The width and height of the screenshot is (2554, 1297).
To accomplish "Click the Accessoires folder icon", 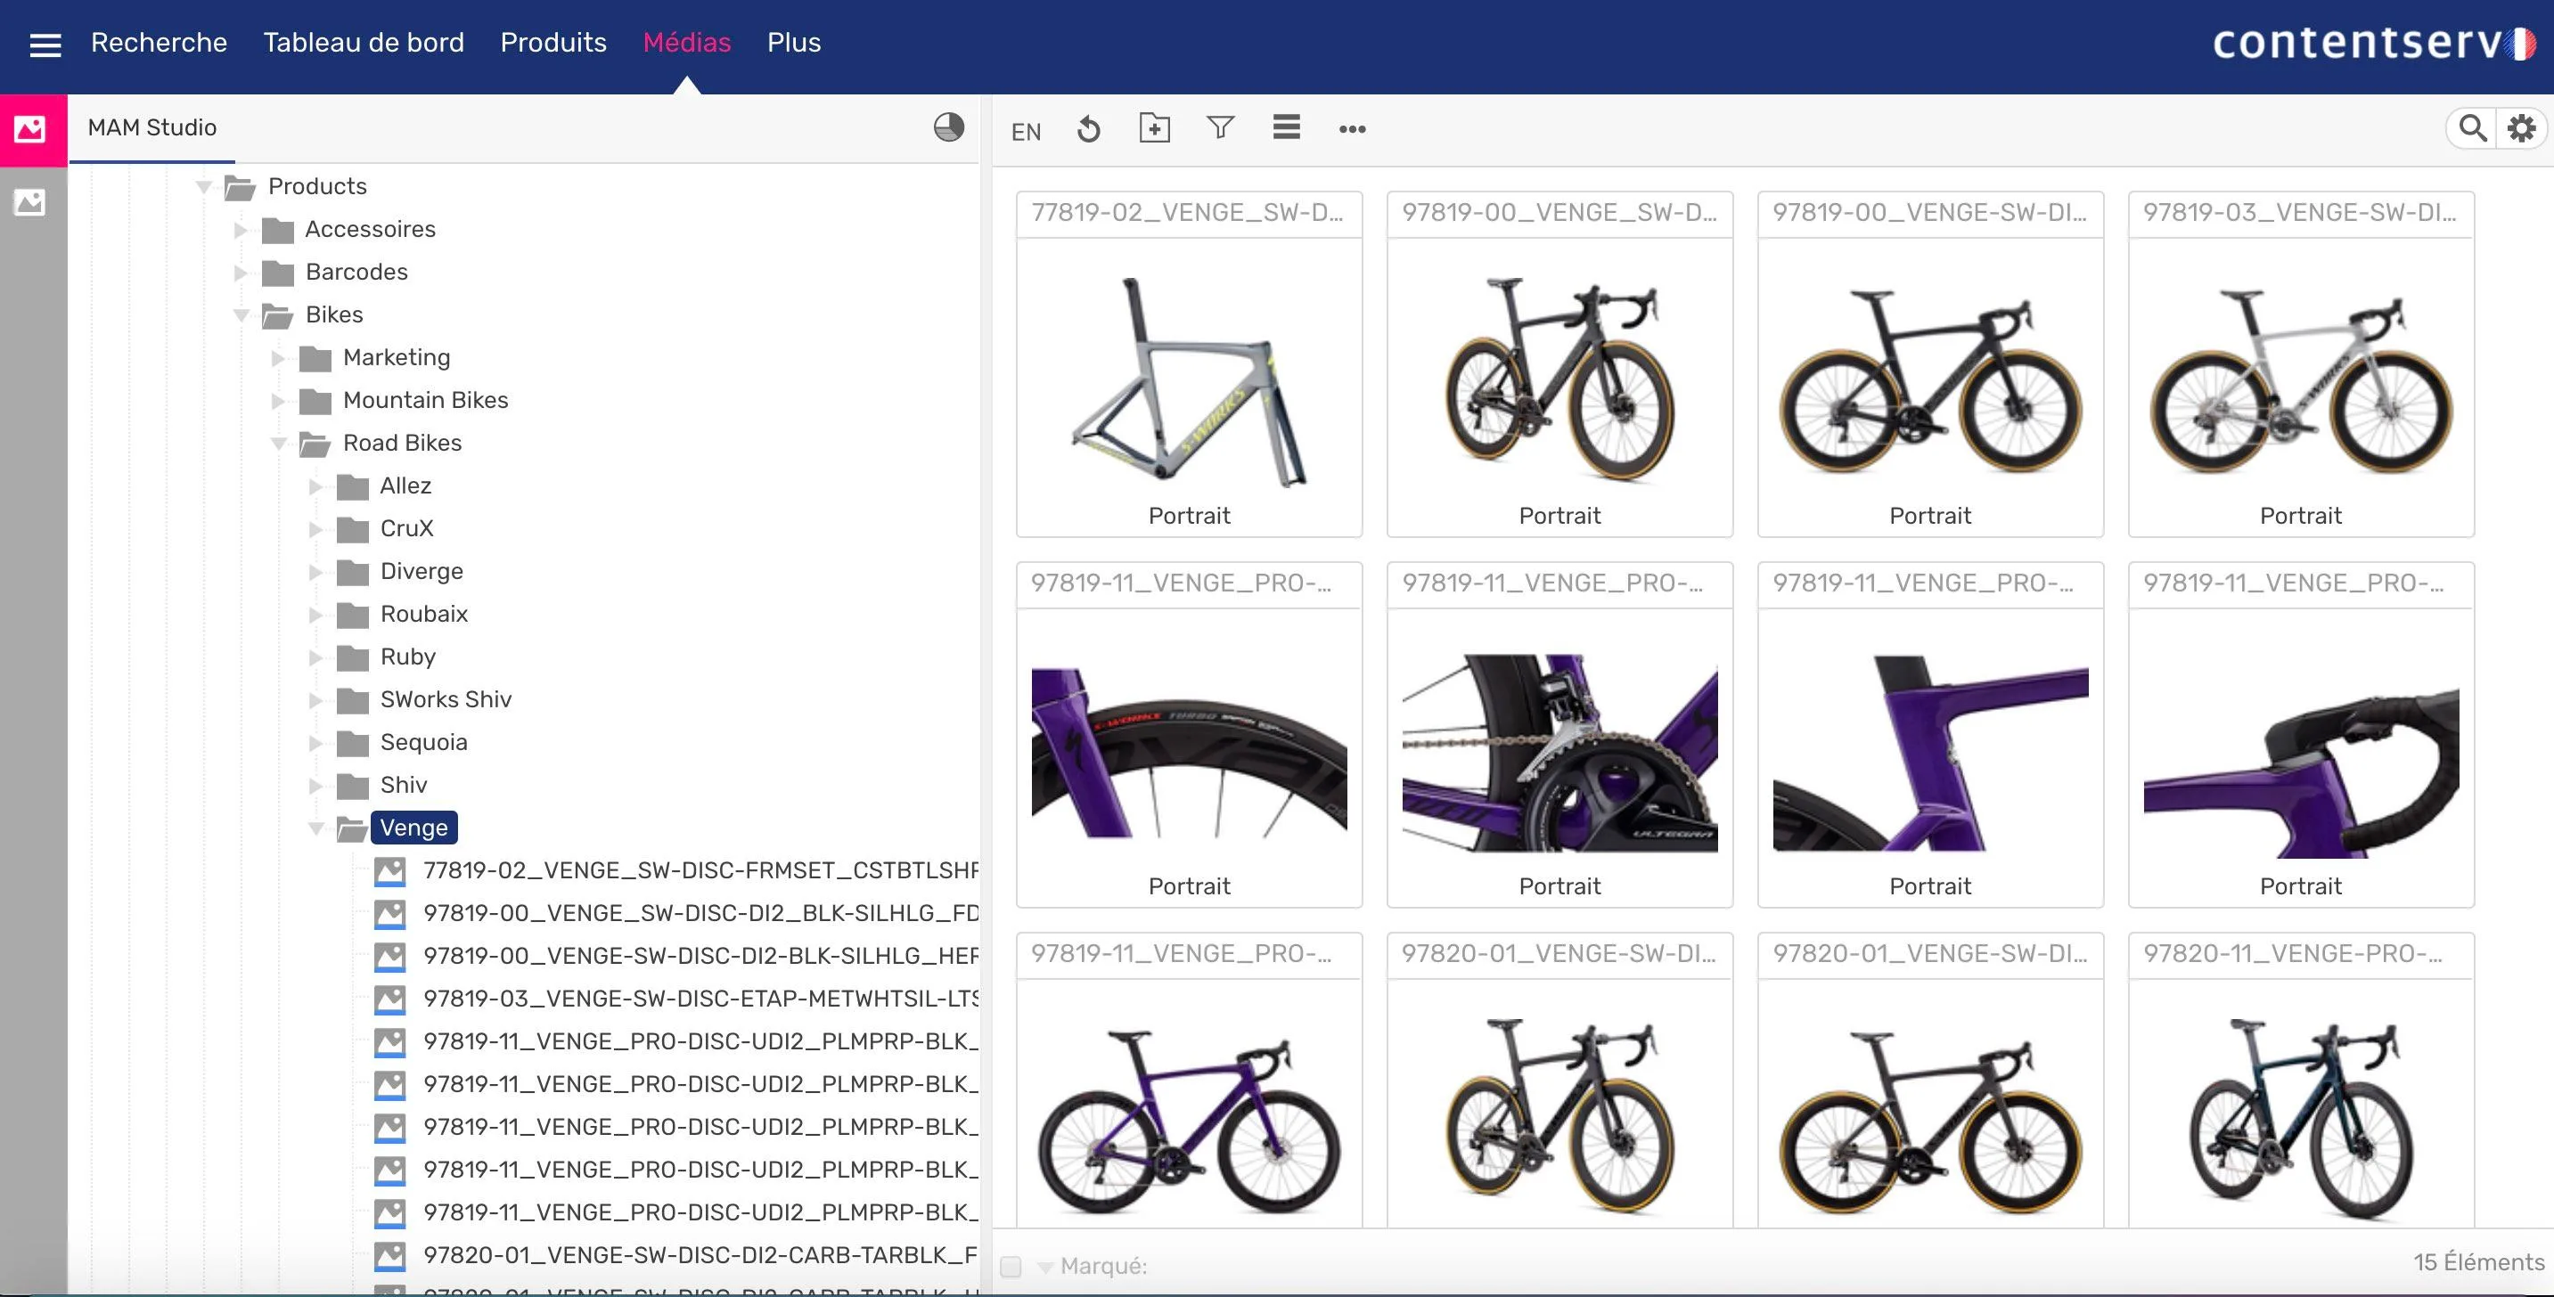I will coord(278,230).
